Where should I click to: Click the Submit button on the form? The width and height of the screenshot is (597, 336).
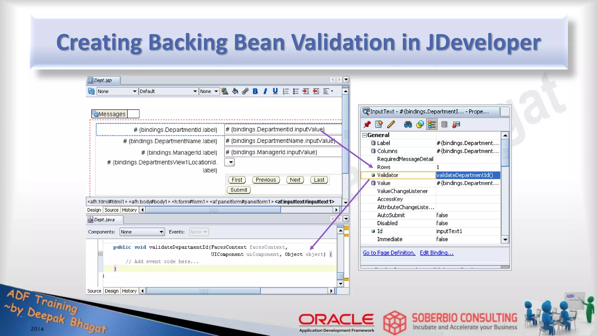tap(238, 190)
